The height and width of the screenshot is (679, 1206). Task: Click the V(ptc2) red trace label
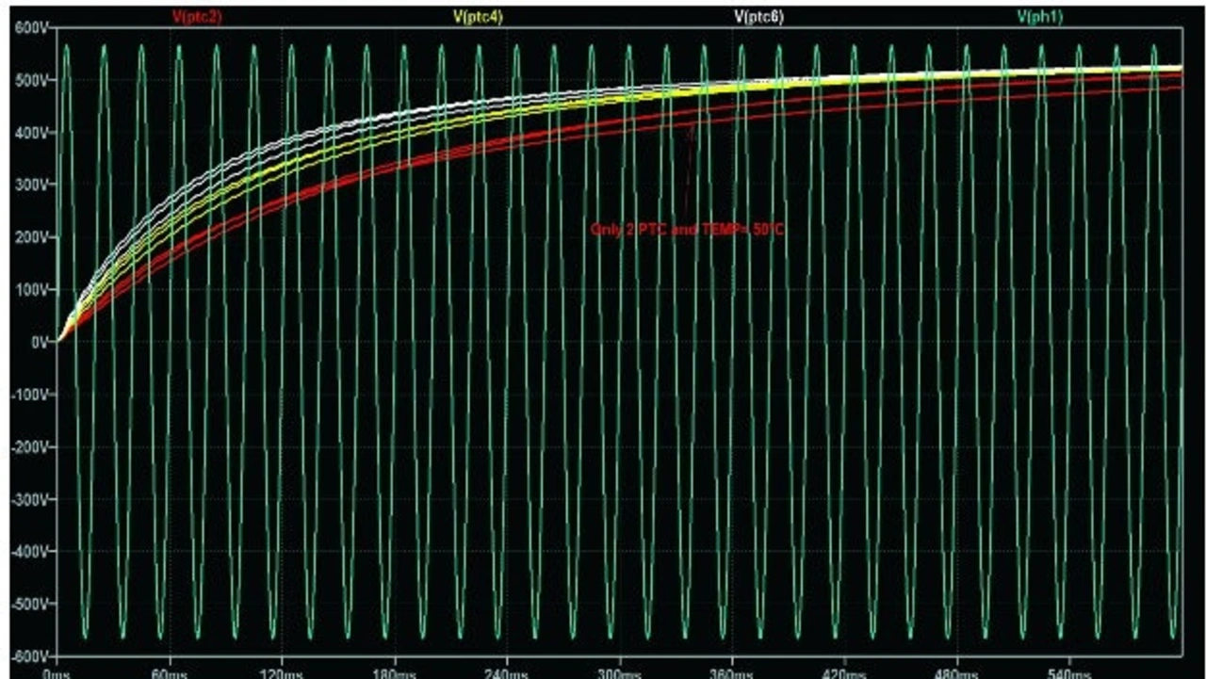[x=197, y=16]
